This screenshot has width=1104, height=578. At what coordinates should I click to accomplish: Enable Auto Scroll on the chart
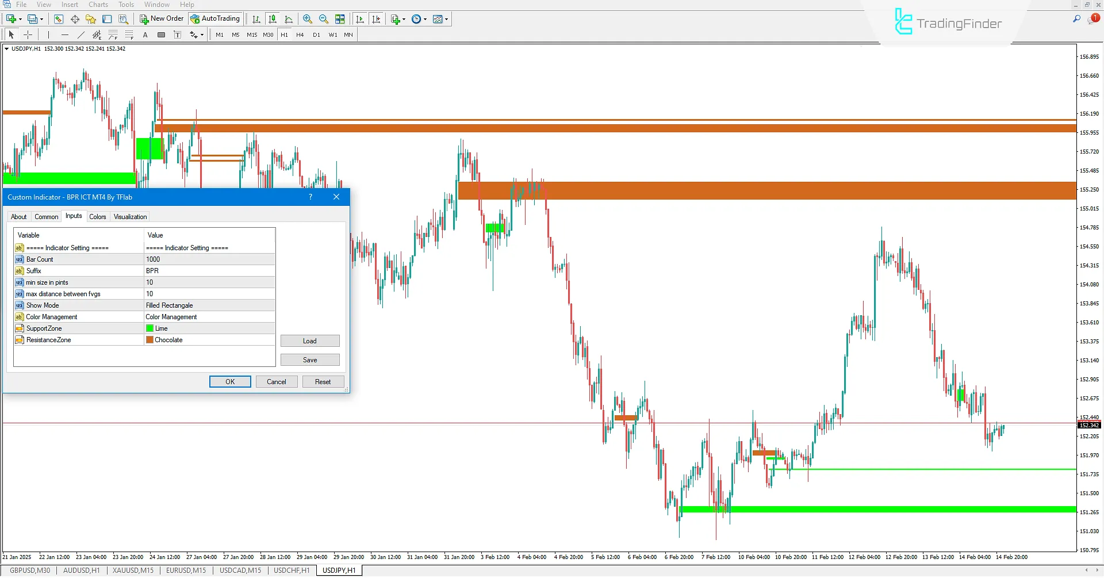coord(360,19)
